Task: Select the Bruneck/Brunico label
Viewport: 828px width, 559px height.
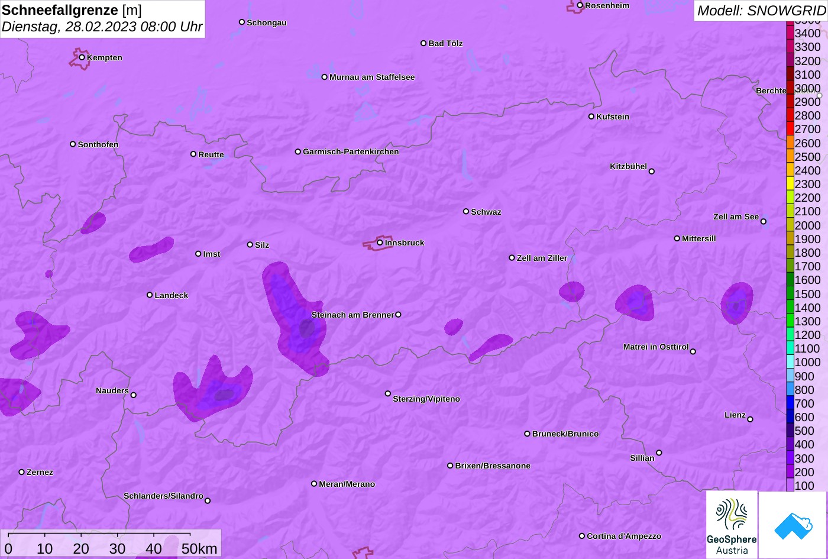Action: [x=565, y=434]
